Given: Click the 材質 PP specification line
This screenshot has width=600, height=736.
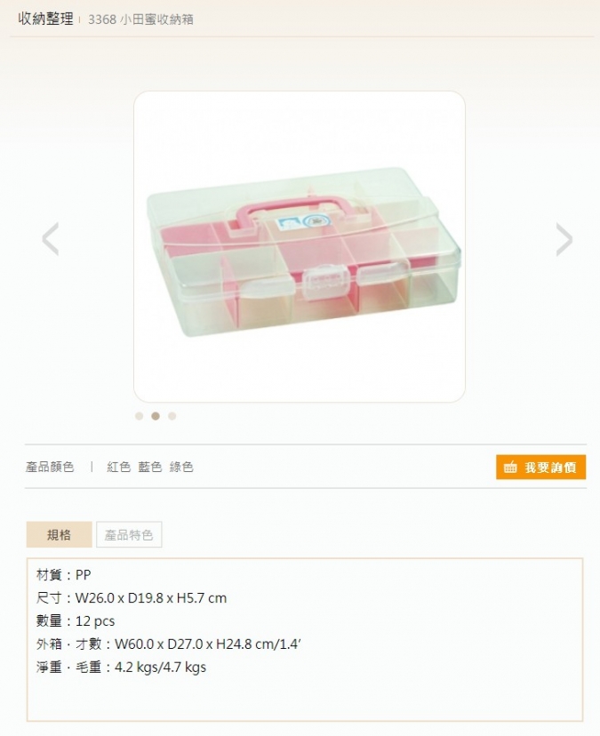Looking at the screenshot, I should [63, 575].
